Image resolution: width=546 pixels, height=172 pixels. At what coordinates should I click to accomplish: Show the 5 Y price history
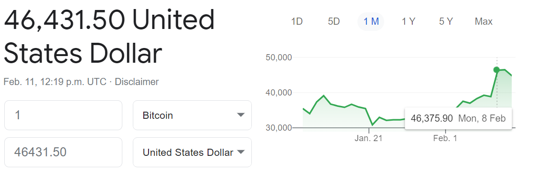(446, 21)
